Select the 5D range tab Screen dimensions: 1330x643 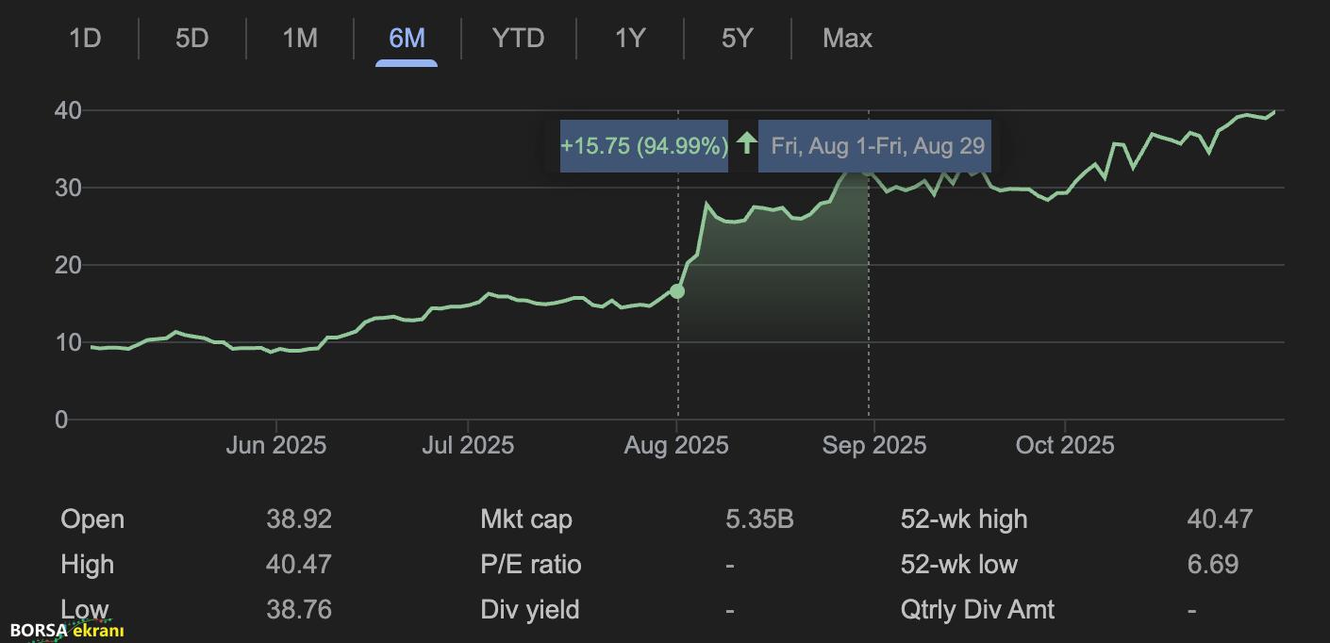(191, 39)
